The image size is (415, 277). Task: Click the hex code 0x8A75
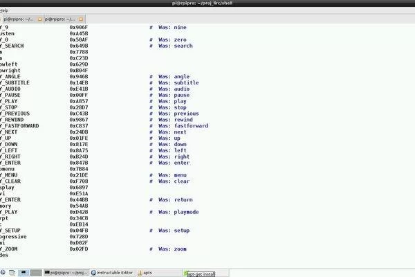pos(79,150)
